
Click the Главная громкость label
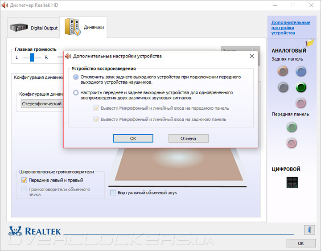point(35,49)
